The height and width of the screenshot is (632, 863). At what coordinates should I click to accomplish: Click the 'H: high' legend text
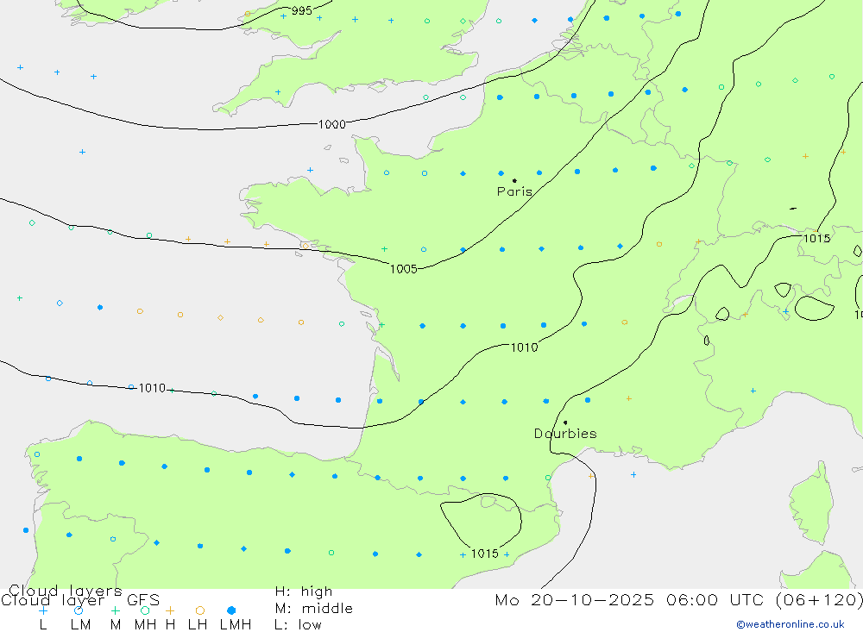point(304,591)
